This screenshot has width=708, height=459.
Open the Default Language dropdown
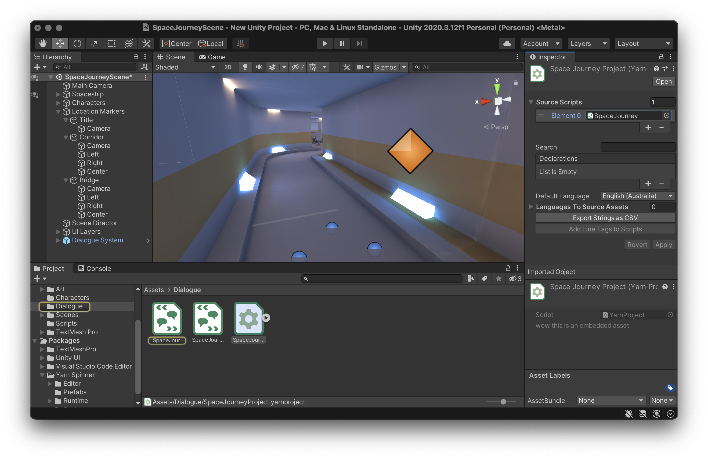[x=637, y=196]
